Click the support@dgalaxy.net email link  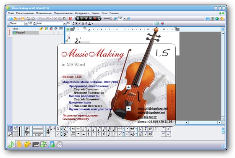click(x=153, y=108)
